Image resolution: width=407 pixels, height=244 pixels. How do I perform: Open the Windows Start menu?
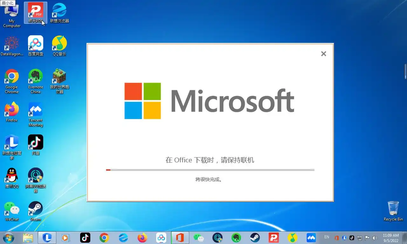pyautogui.click(x=9, y=238)
